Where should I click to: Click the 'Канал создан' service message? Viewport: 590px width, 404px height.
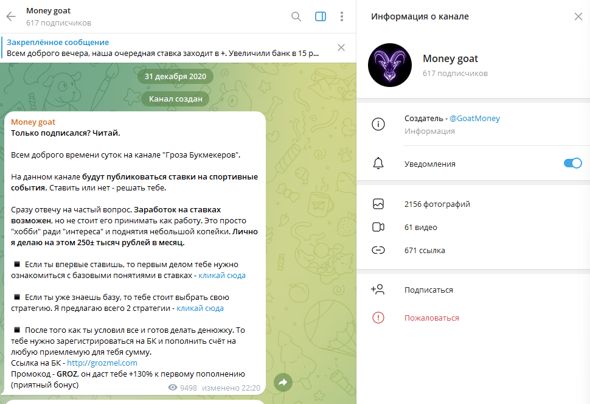(175, 99)
